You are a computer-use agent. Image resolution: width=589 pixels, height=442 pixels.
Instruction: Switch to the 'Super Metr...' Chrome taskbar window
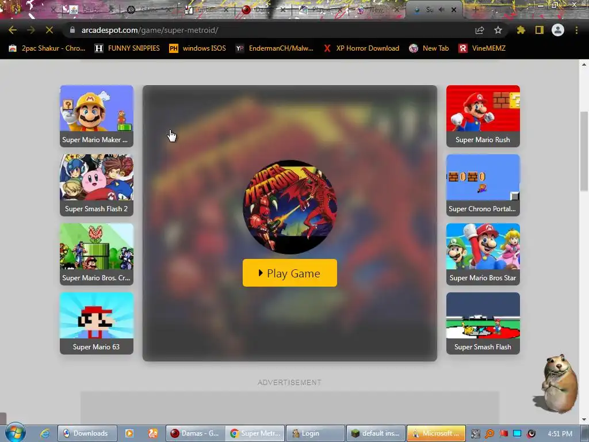[x=255, y=433]
